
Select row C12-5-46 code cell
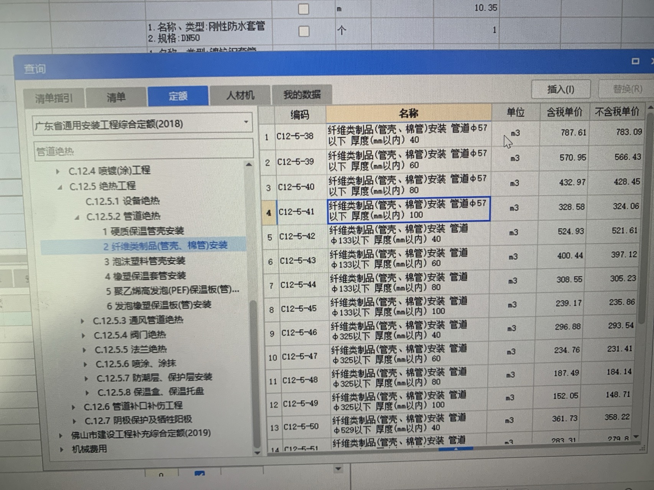tap(305, 332)
